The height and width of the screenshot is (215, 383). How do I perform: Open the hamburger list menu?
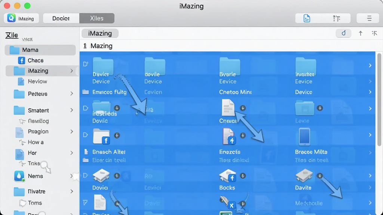369,18
